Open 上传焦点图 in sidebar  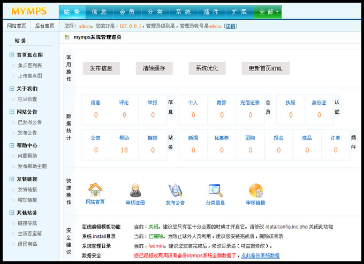(30, 76)
